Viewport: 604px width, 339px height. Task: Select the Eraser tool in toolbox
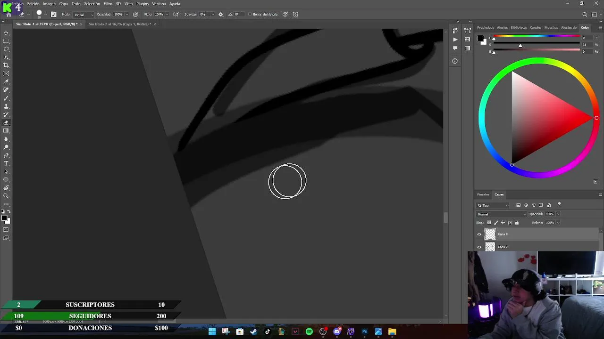click(6, 122)
